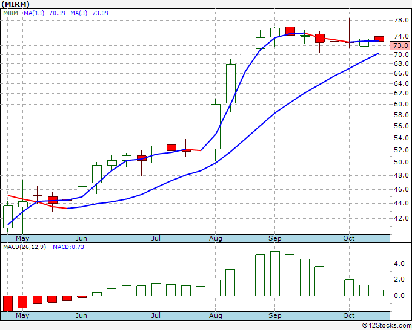Click the Jun label under the MACD panel
412x330 pixels.
click(x=81, y=315)
